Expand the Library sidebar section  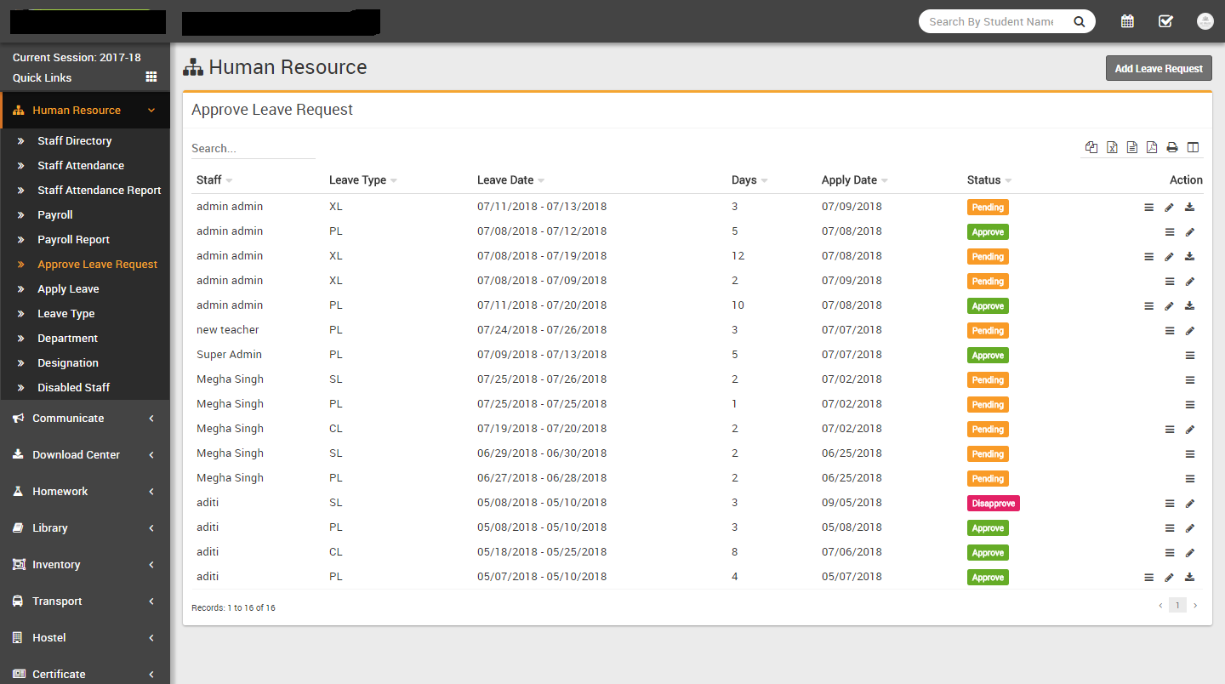coord(85,527)
